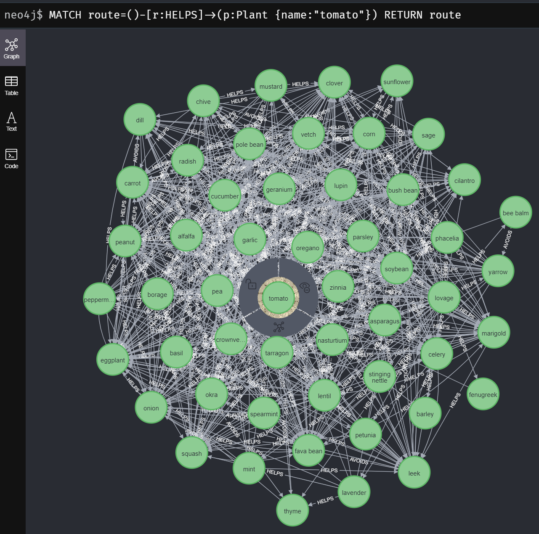The image size is (539, 534).
Task: Click the lovage node
Action: pos(444,298)
